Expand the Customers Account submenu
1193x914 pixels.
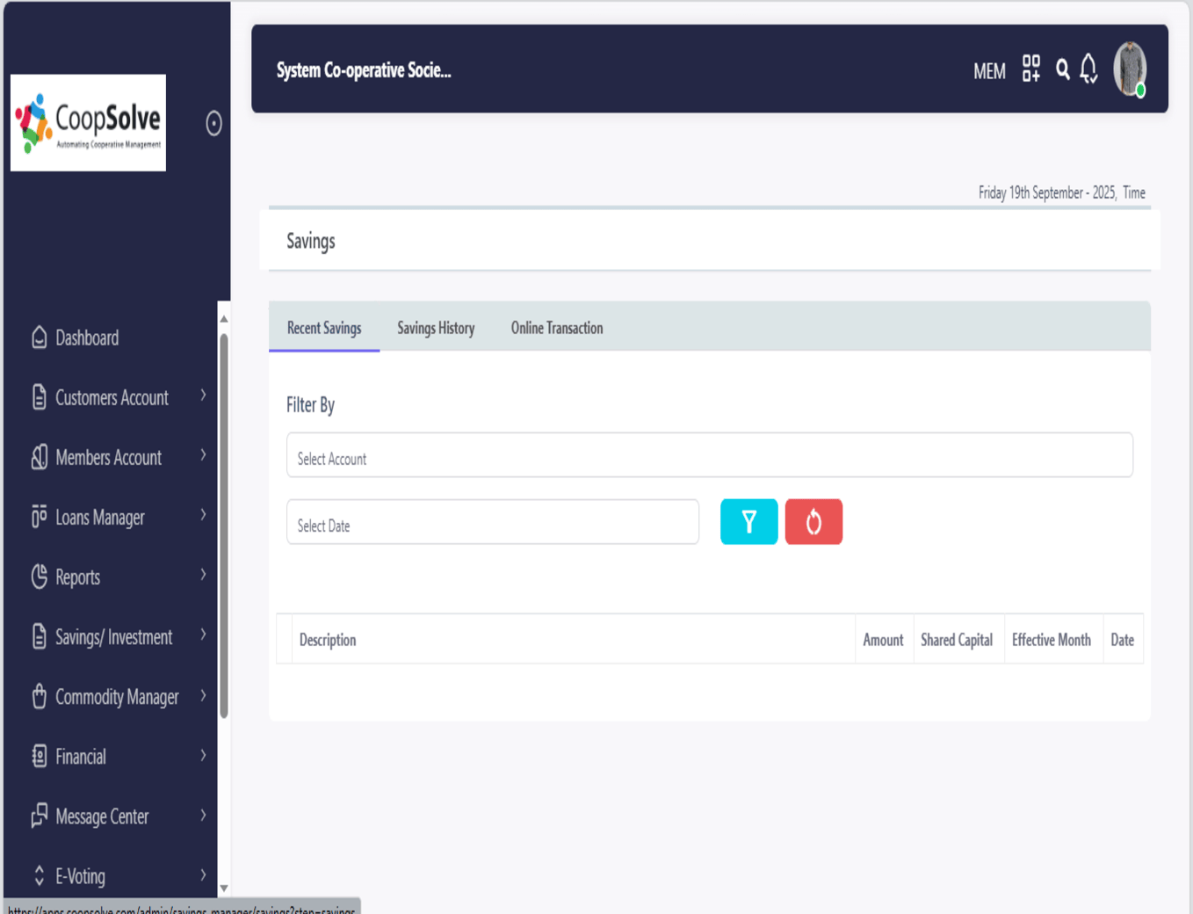pos(203,395)
